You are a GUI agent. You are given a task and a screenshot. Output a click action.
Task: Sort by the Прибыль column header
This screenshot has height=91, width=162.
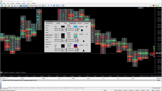click(x=159, y=79)
